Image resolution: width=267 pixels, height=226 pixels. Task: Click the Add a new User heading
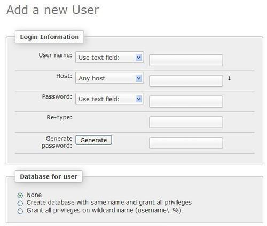tap(53, 10)
